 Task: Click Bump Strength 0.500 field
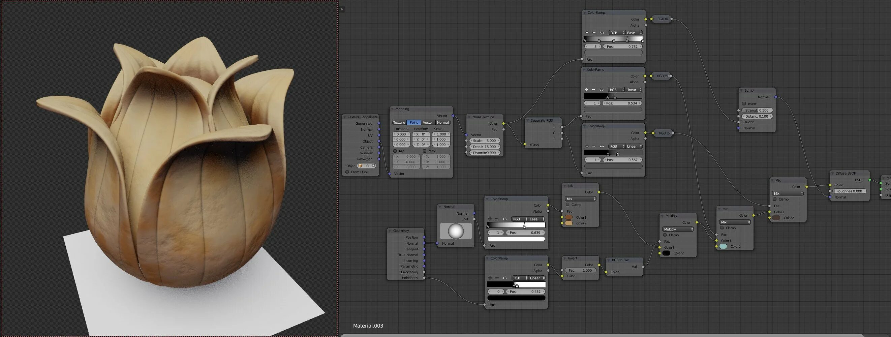(x=757, y=111)
